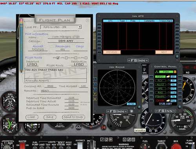Click the Flight Route box with TOU AGN

(x=55, y=73)
